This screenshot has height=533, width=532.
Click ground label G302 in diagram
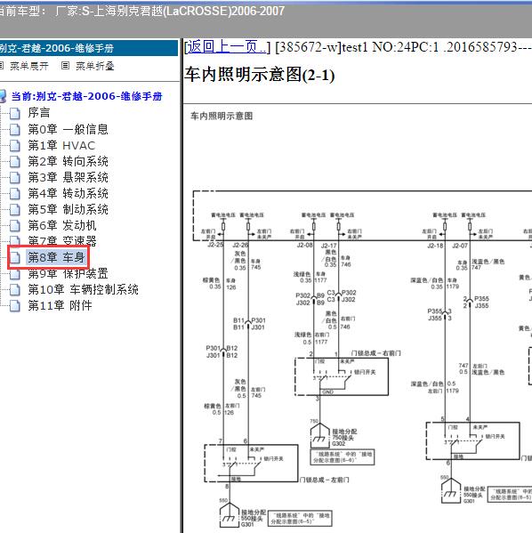[339, 444]
